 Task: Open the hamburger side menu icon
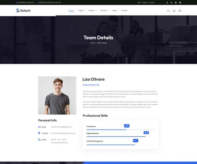[180, 11]
